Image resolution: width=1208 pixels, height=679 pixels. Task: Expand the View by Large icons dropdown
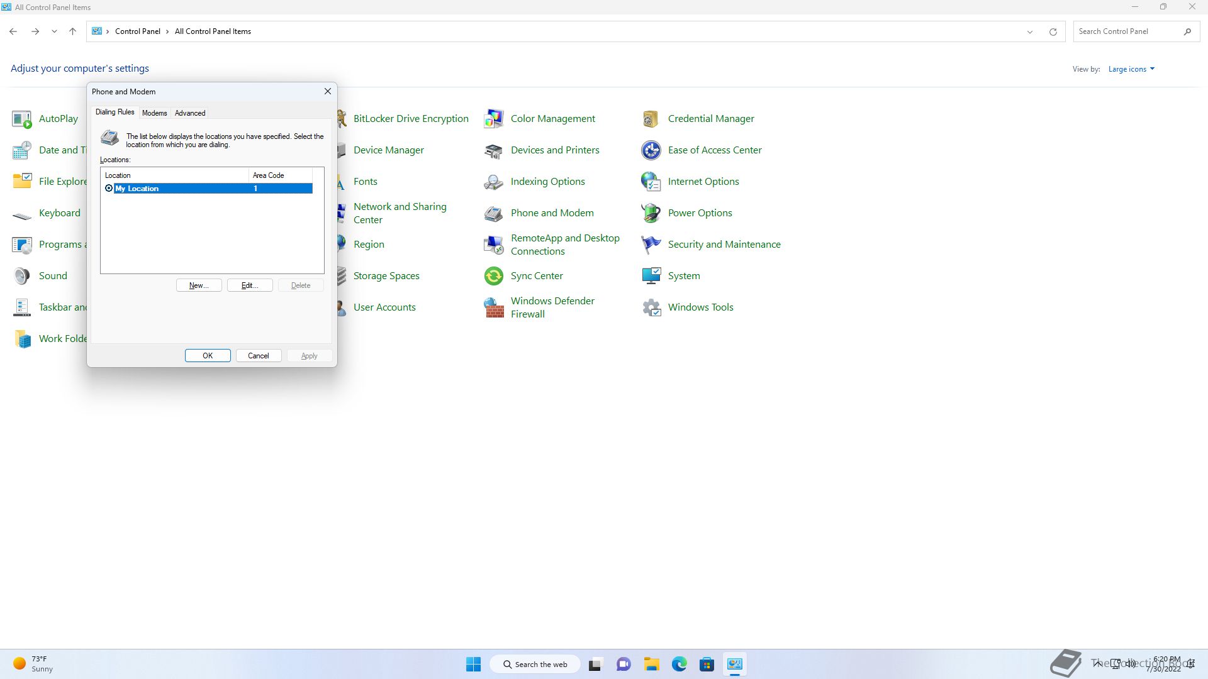point(1131,69)
